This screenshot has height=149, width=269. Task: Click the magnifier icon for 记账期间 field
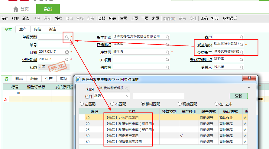pos(67,59)
